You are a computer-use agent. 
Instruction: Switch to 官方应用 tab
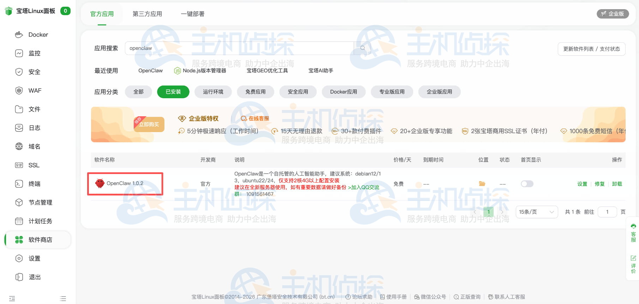tap(102, 14)
